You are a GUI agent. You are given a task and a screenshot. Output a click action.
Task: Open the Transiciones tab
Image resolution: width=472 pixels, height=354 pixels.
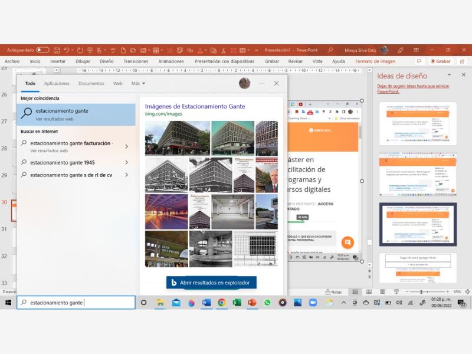[136, 61]
